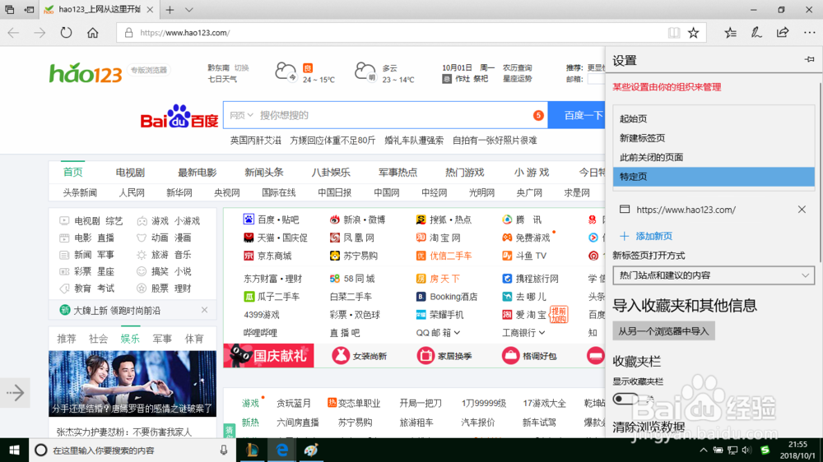
Task: Open the add notes pen icon
Action: point(756,33)
